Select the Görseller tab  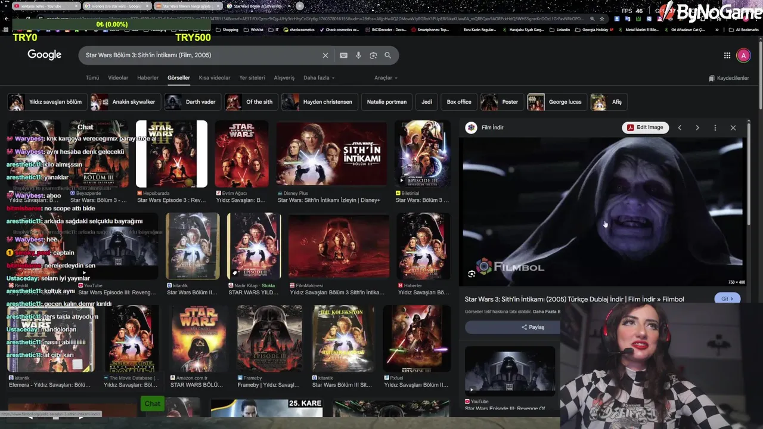click(178, 78)
